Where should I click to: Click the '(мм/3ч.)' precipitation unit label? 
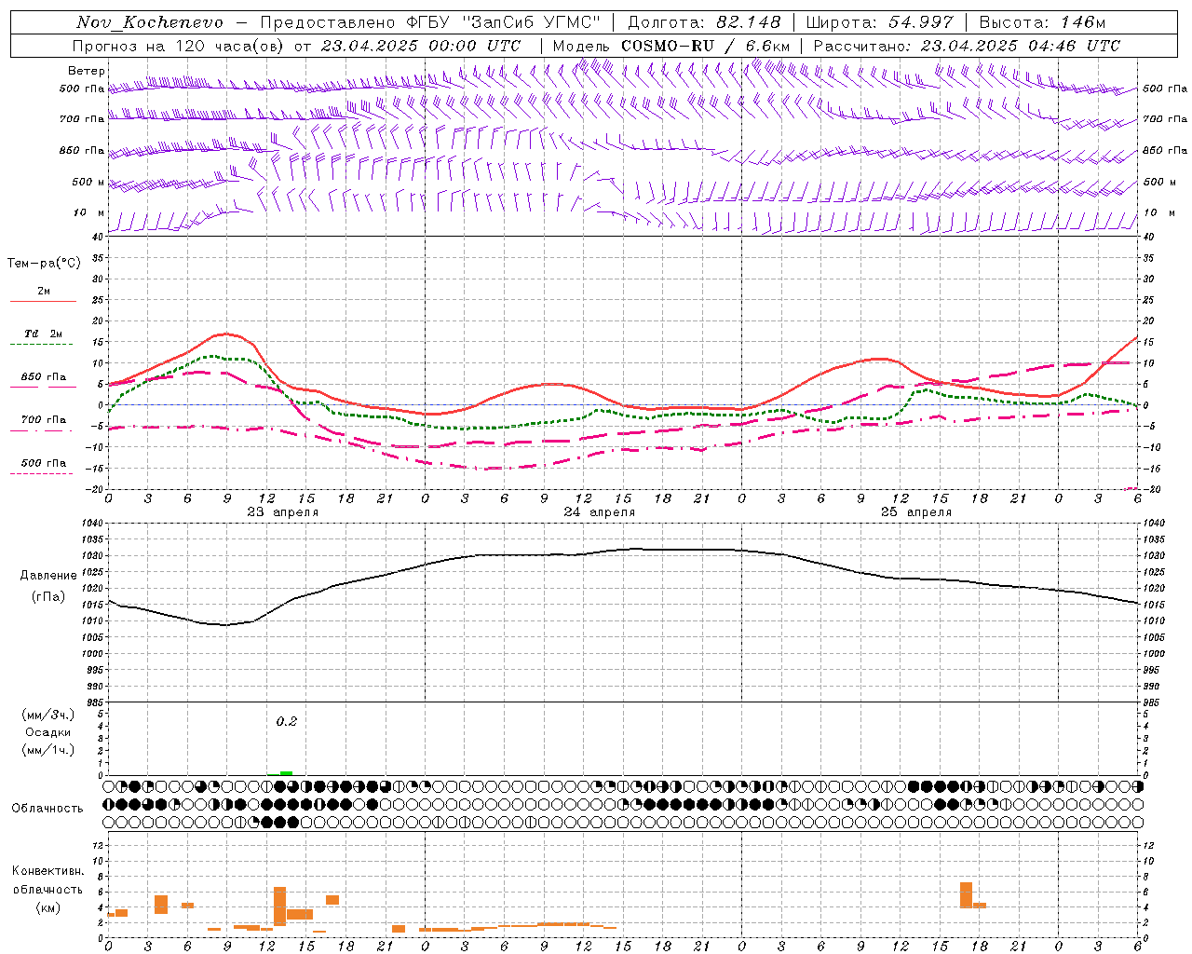click(x=48, y=715)
